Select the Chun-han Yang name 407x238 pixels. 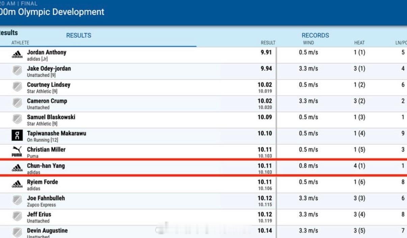point(46,166)
